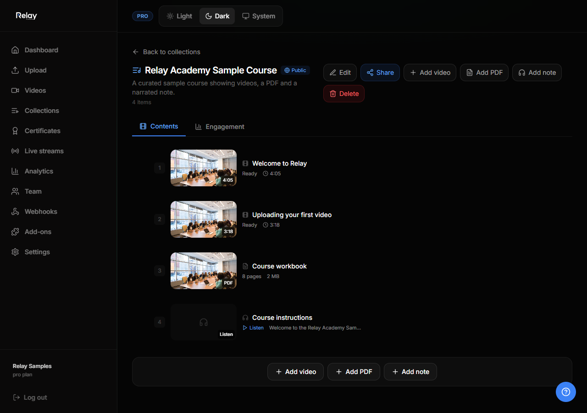Viewport: 587px width, 413px height.
Task: Click the Team people icon
Action: coord(15,191)
